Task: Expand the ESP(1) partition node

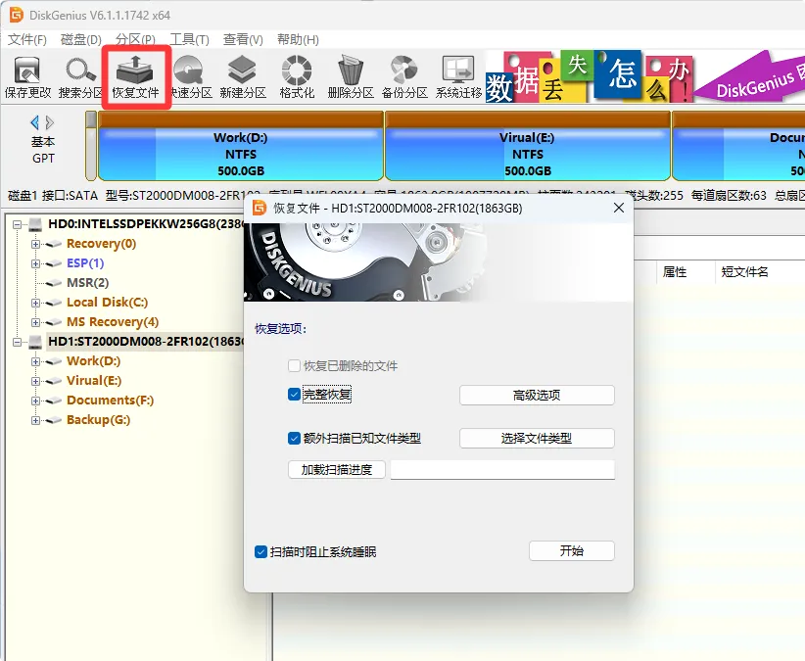Action: click(x=35, y=263)
